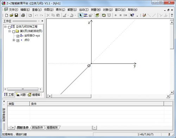Undo the last action
Viewport: 176px width, 138px height.
[37, 15]
